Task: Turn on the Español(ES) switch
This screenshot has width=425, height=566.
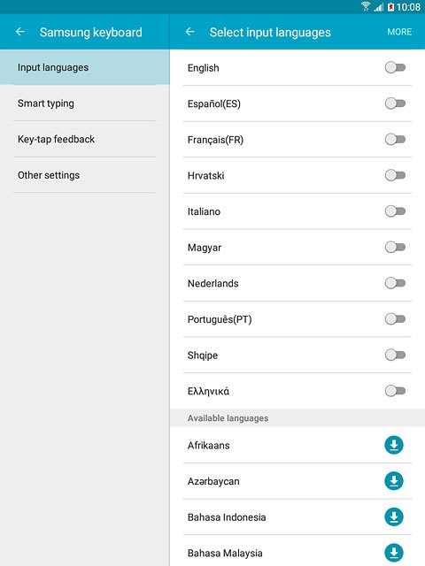Action: click(x=395, y=103)
